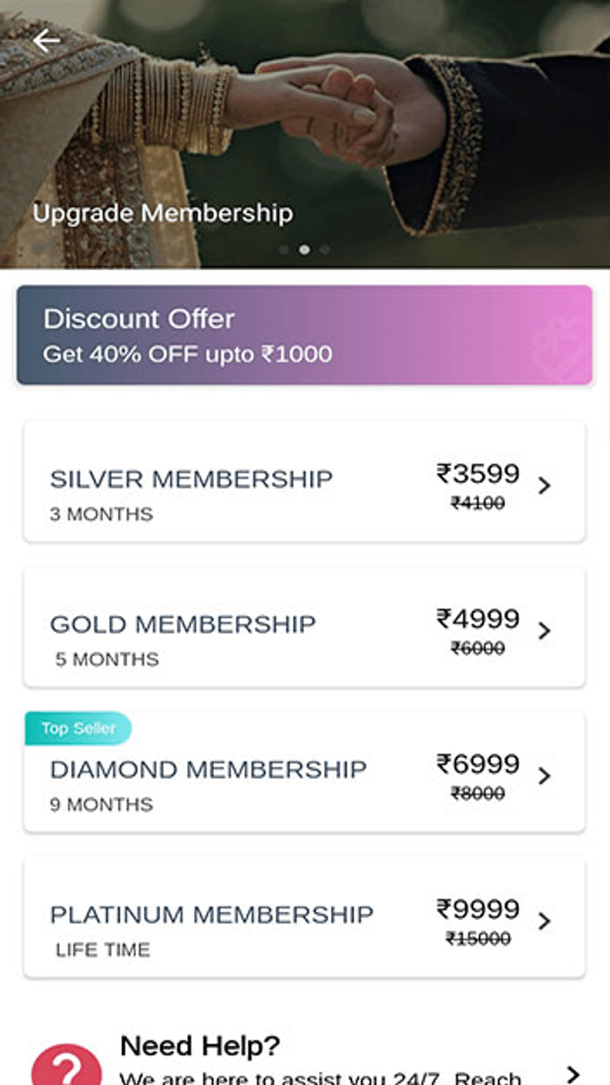Tap the back arrow icon
The height and width of the screenshot is (1085, 610).
click(x=46, y=41)
